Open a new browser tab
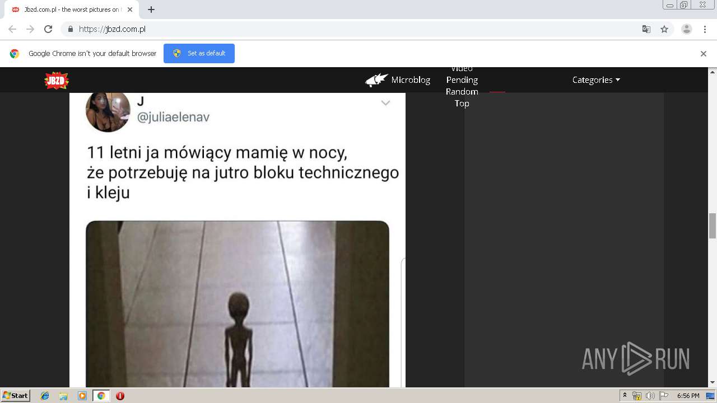This screenshot has width=717, height=403. [x=151, y=10]
